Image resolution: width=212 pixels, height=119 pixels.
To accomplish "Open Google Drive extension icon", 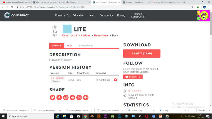I will 198,7.
